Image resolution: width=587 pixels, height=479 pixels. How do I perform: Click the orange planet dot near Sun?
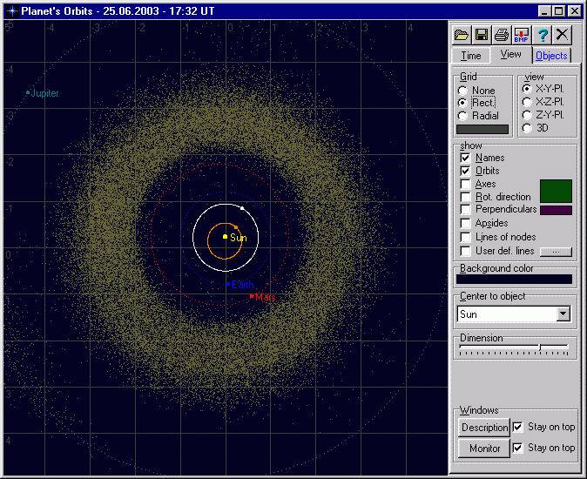(x=236, y=227)
